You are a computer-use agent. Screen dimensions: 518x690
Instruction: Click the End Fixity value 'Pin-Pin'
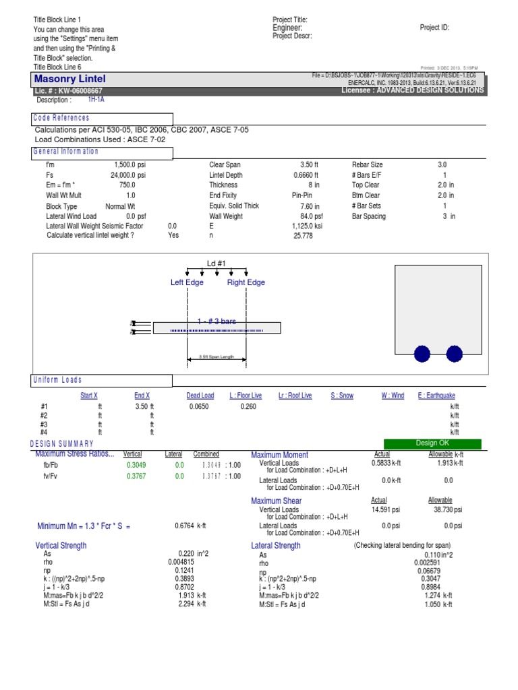pos(301,195)
